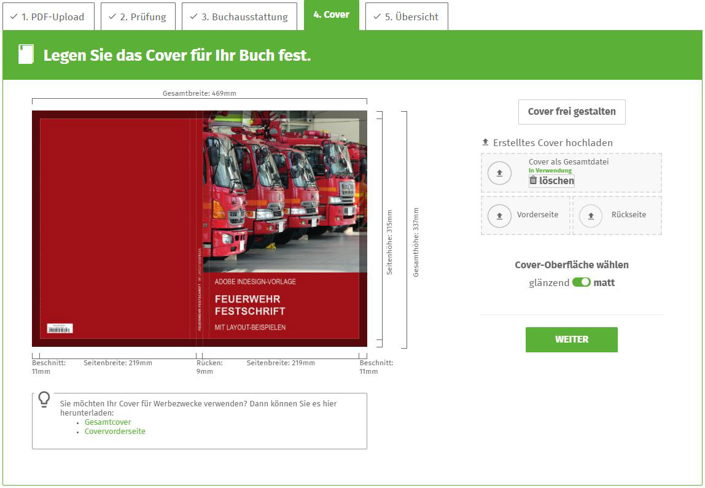Download via the Gesamtcover link
This screenshot has width=705, height=488.
pos(107,422)
